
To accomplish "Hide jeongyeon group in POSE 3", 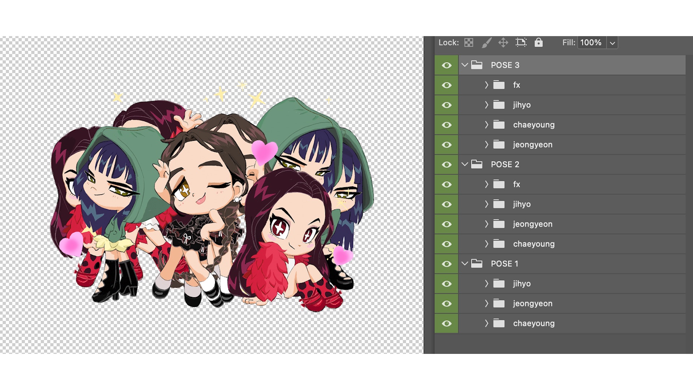I will tap(446, 144).
